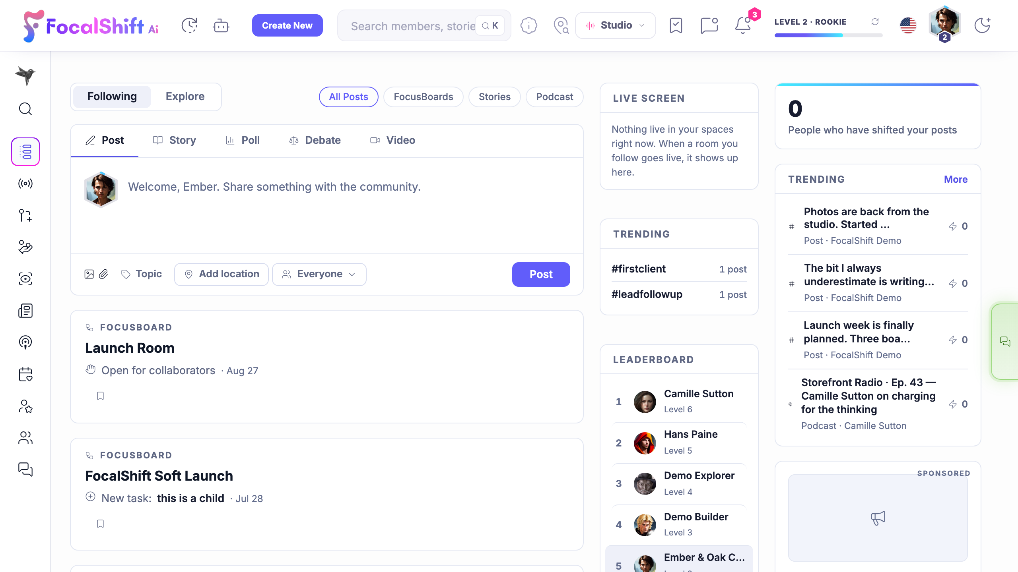Open the calendar-heart icon in sidebar

(25, 374)
